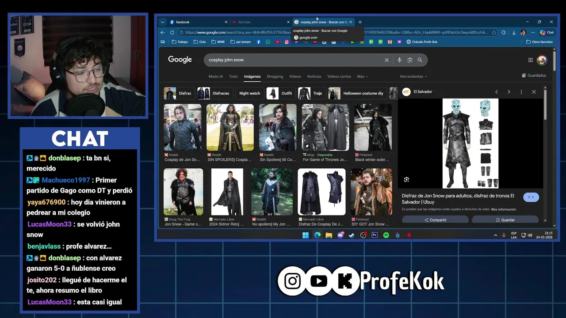Open the browser extensions icon
This screenshot has height=318, width=566.
coord(504,32)
